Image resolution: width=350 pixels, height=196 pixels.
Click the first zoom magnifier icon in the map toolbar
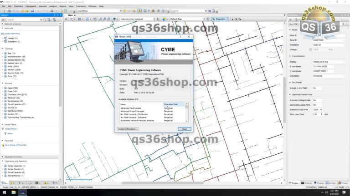tap(100, 19)
